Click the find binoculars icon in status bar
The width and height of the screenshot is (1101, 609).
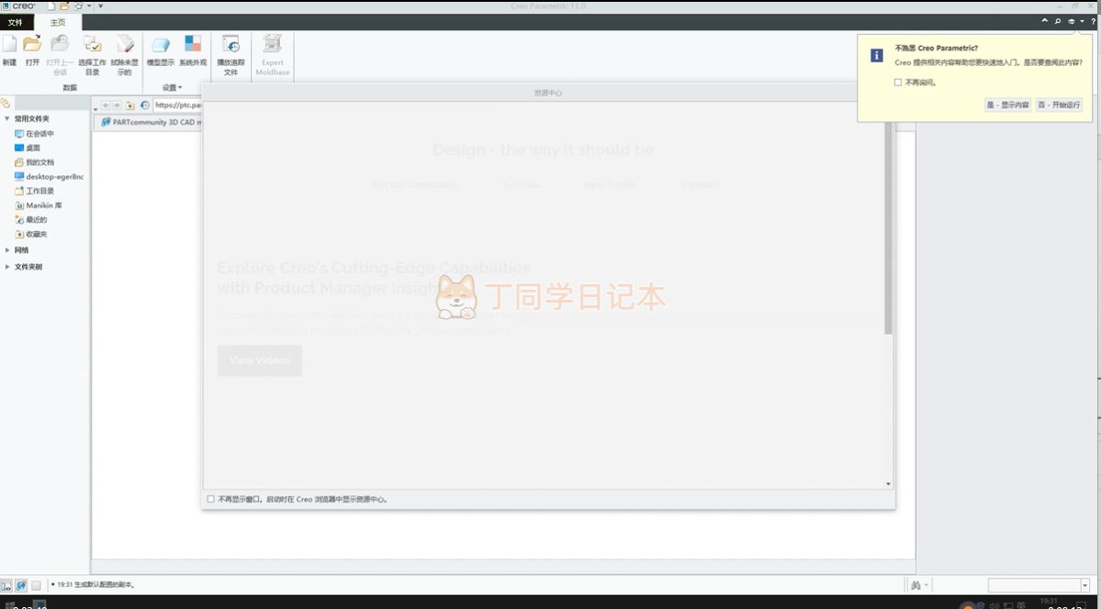[x=916, y=584]
